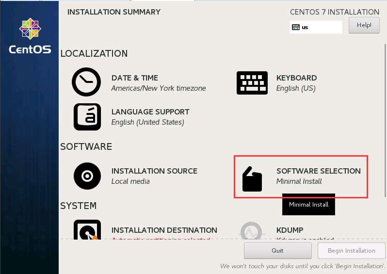Open INSTALLATION SOURCE label
This screenshot has width=387, height=274.
click(154, 171)
